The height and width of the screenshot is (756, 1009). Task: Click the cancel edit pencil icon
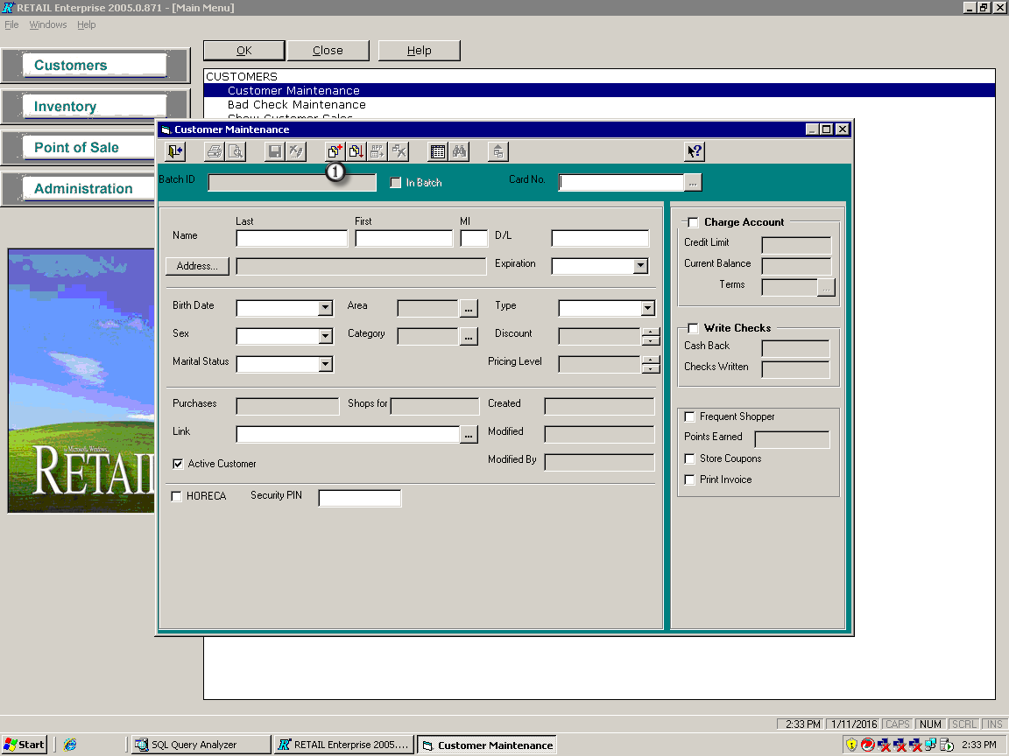295,151
